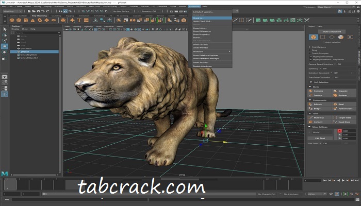Toggle Z axis button in Move Settings
The width and height of the screenshot is (361, 206).
[x=339, y=139]
